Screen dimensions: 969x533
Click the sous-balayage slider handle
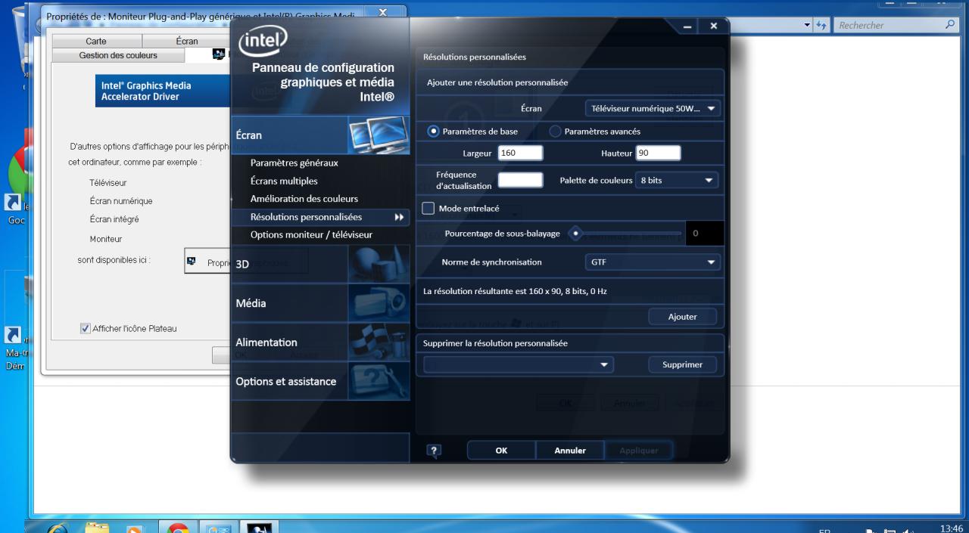(x=575, y=234)
